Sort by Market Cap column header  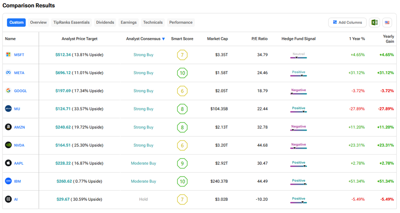217,39
